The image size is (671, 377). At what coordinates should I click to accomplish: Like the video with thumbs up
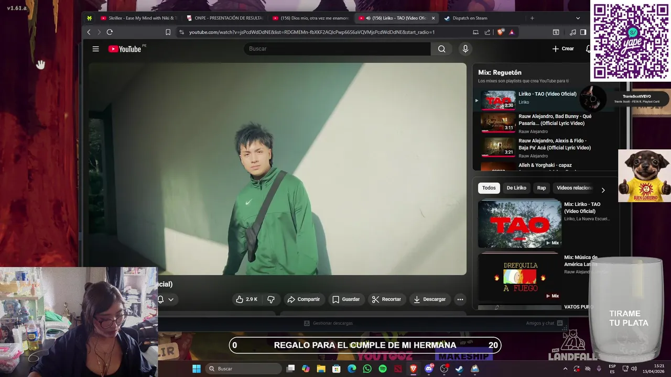click(x=246, y=299)
